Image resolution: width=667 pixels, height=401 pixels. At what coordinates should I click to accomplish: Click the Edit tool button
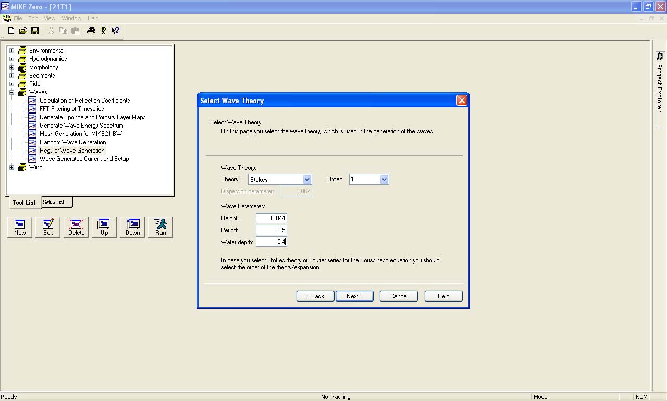tap(48, 227)
